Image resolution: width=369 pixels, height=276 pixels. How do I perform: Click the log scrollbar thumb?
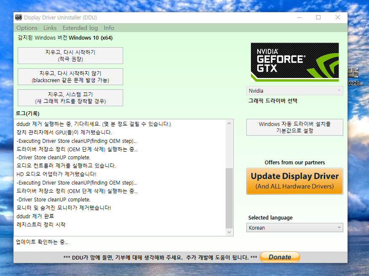pyautogui.click(x=229, y=198)
